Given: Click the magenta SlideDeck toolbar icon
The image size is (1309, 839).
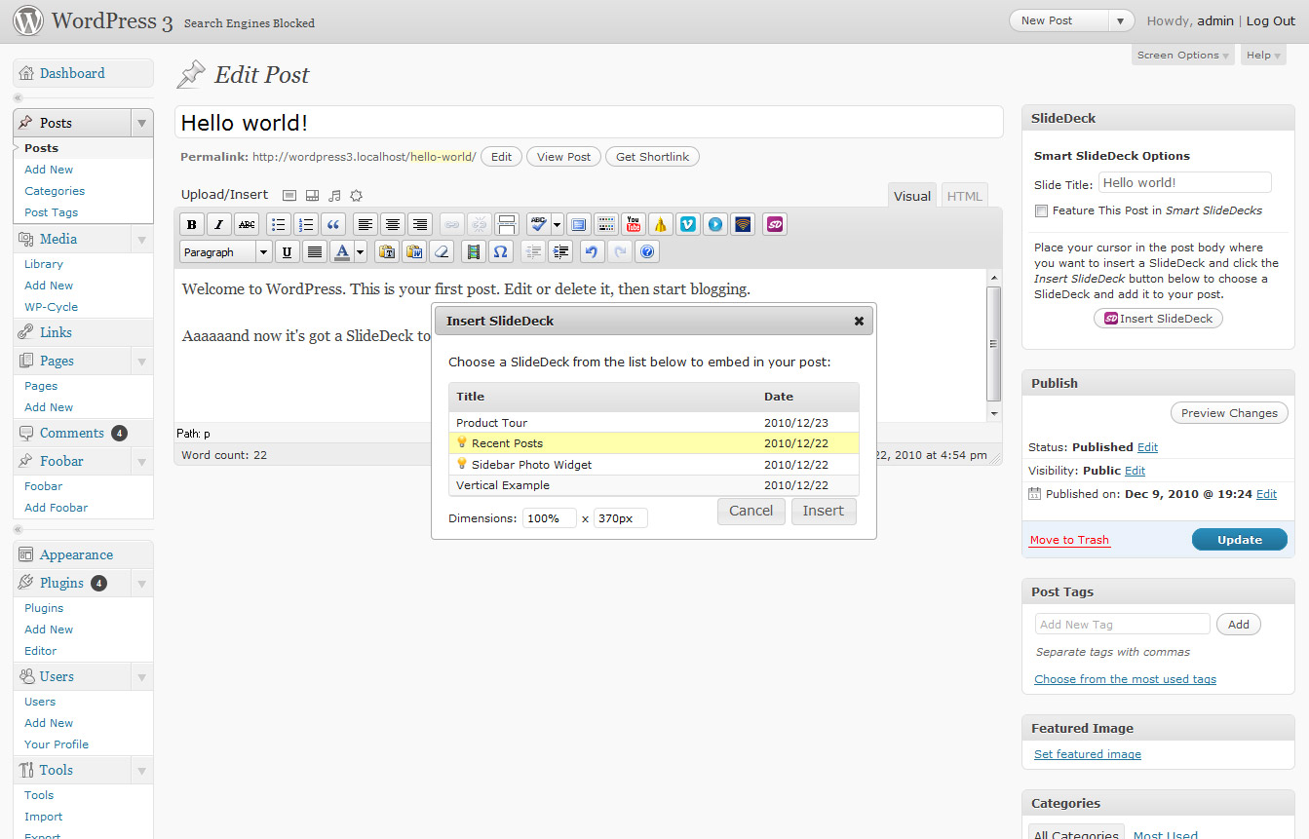Looking at the screenshot, I should click(x=775, y=224).
